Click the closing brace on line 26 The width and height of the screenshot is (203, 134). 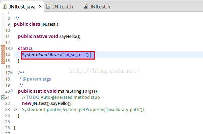coord(15,128)
